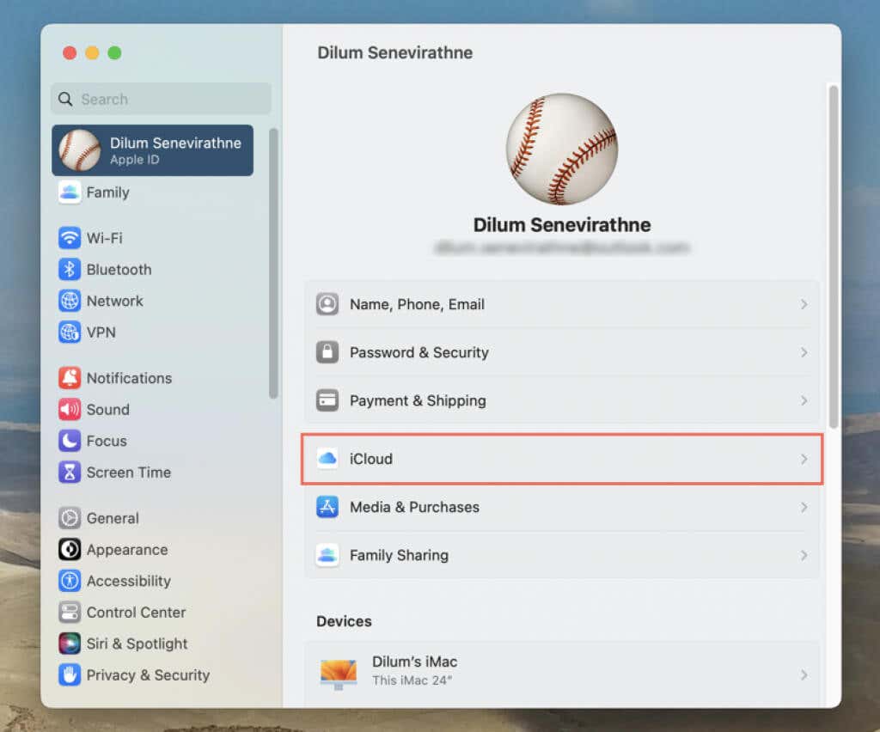880x732 pixels.
Task: Select the Focus label in sidebar
Action: [x=107, y=441]
